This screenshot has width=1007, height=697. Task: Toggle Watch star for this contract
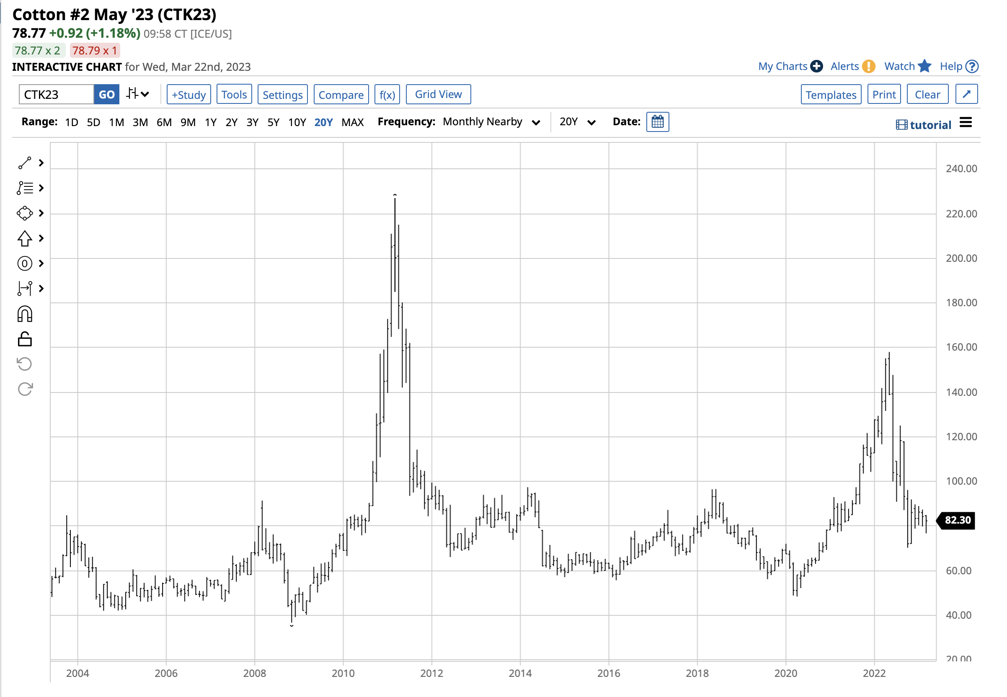[924, 66]
